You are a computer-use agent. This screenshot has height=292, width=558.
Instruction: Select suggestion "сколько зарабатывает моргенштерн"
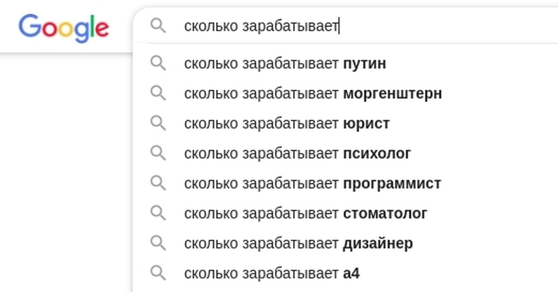coord(312,93)
